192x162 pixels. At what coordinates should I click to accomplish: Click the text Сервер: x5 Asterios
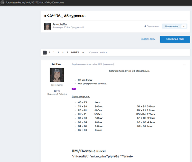point(57,94)
